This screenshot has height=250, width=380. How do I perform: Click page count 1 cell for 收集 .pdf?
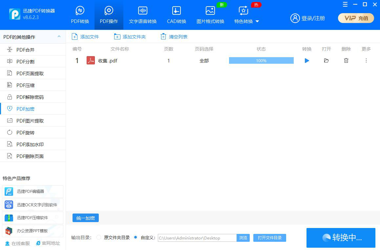168,61
